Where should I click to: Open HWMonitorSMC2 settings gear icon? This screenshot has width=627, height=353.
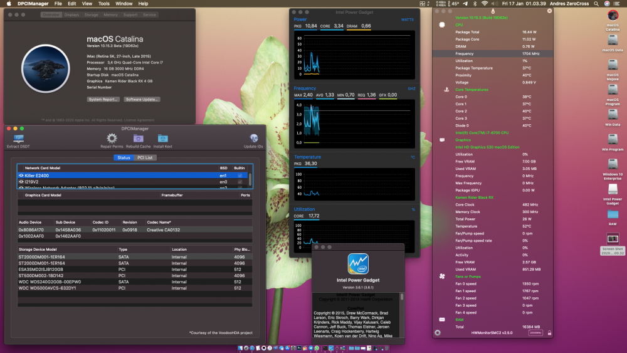(438, 332)
